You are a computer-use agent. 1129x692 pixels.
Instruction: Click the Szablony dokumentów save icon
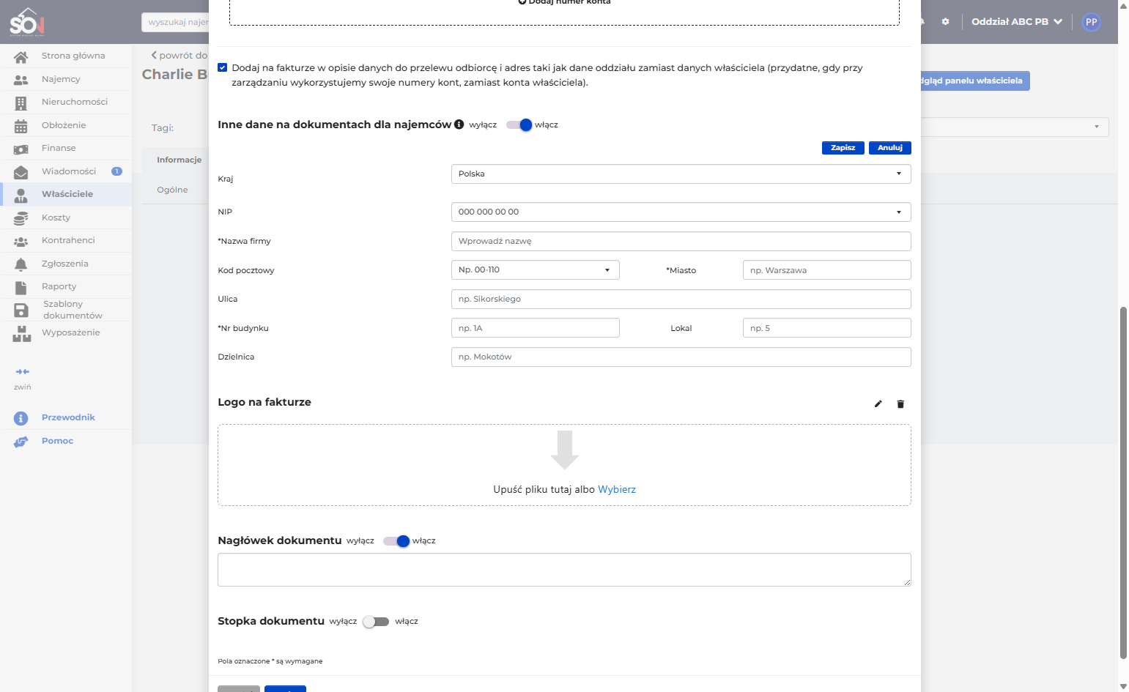point(21,310)
